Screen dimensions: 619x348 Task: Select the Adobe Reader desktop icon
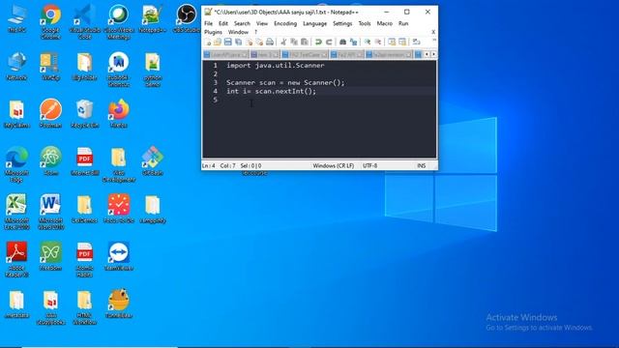pos(16,259)
